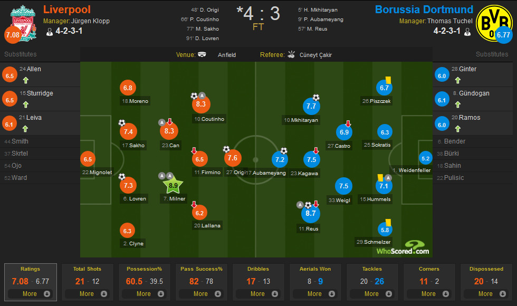
Task: Click the Mignolet goalkeeper name label
Action: pos(97,172)
